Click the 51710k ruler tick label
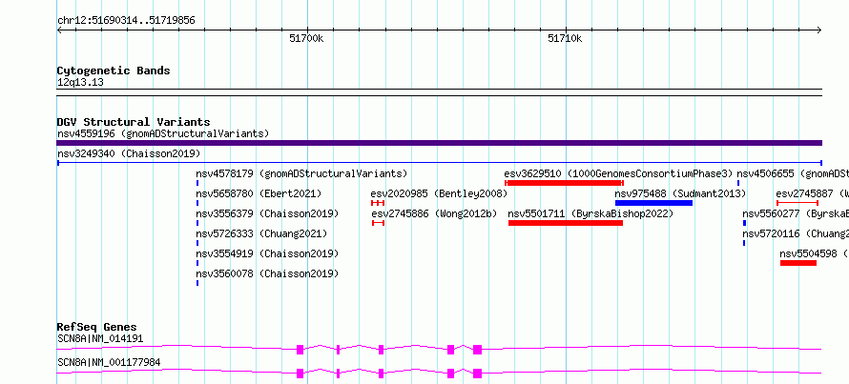The width and height of the screenshot is (849, 384). pos(566,38)
